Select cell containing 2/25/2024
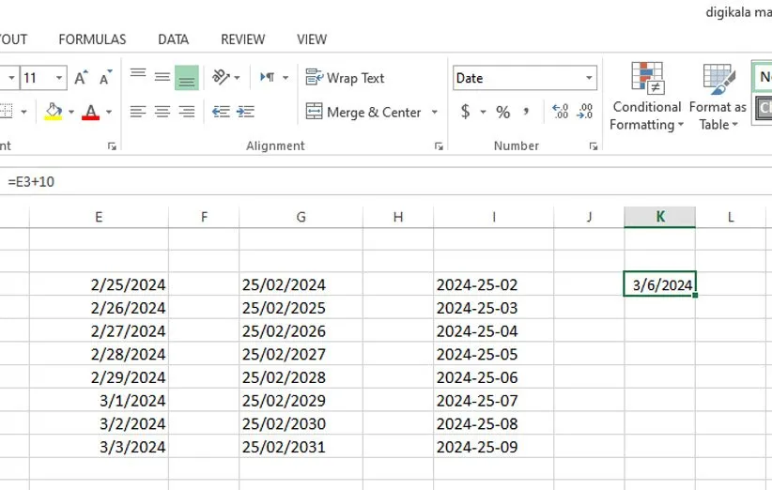The image size is (772, 490). (99, 284)
